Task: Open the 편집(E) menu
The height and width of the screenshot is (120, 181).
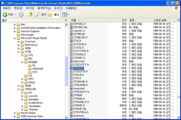Action: coord(18,8)
